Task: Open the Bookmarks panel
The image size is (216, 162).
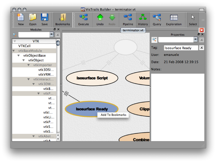Action: [63, 19]
